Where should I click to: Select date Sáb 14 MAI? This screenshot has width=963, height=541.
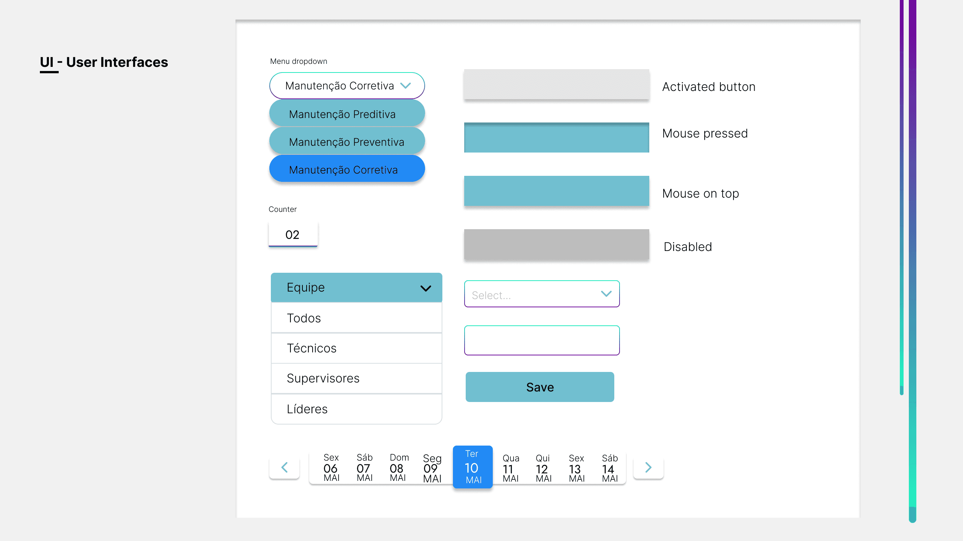610,468
